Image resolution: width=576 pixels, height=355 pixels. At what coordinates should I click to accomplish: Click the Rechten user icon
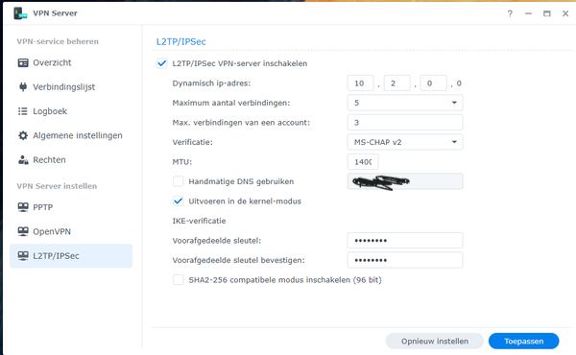[x=23, y=159]
